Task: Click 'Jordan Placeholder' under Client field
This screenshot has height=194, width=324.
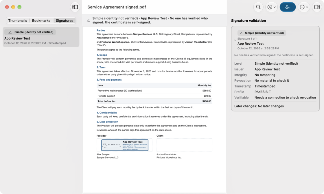Action: pyautogui.click(x=167, y=154)
